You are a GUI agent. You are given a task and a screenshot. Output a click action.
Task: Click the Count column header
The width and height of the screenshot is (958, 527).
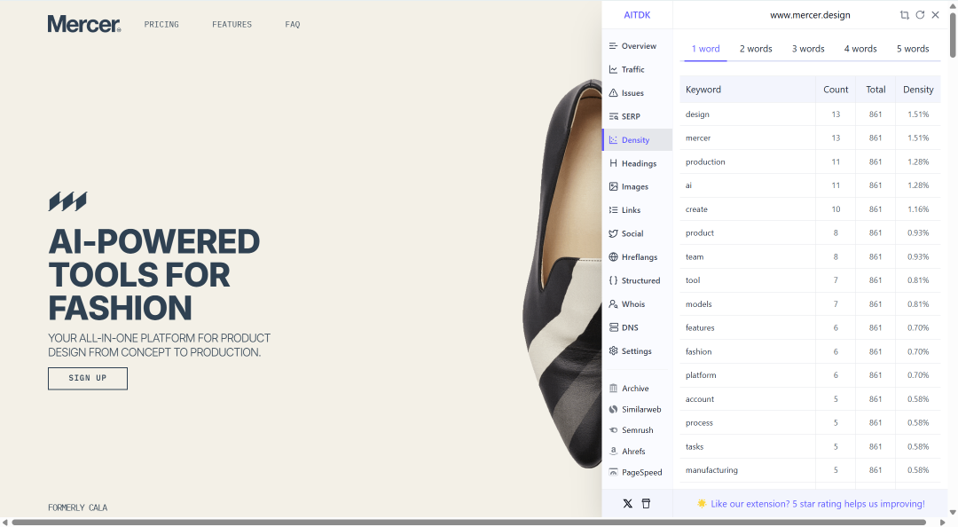coord(836,90)
